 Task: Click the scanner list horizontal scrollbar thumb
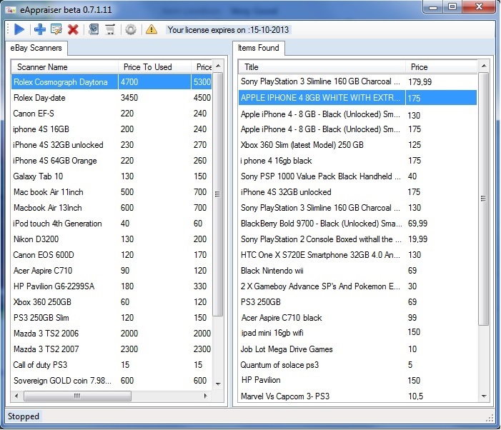tap(77, 396)
